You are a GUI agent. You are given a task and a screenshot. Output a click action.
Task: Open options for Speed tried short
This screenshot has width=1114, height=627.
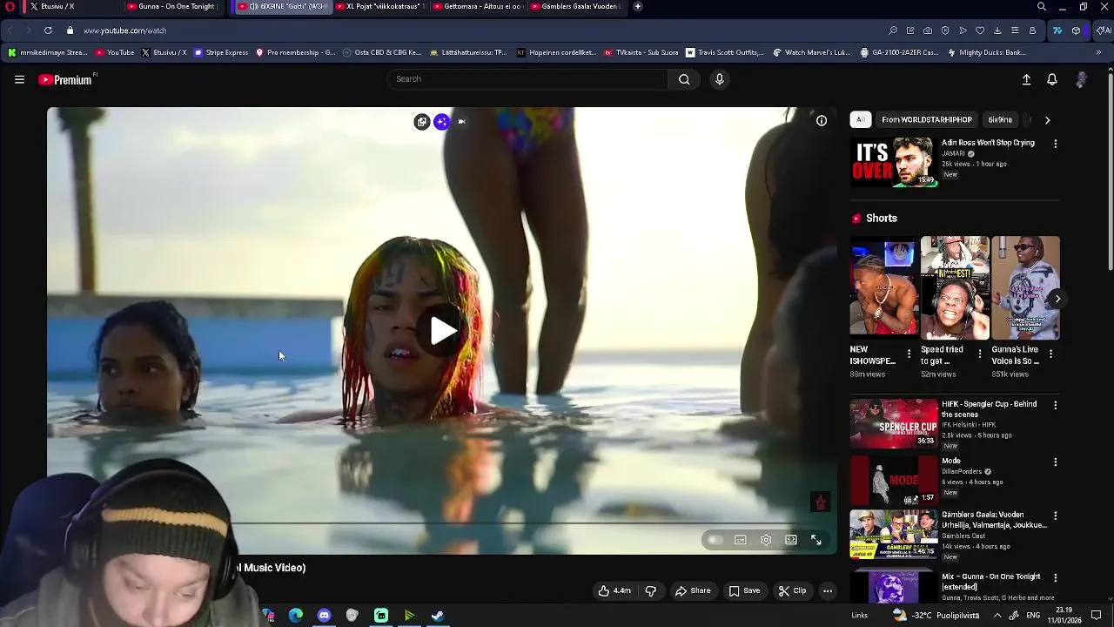tap(979, 354)
